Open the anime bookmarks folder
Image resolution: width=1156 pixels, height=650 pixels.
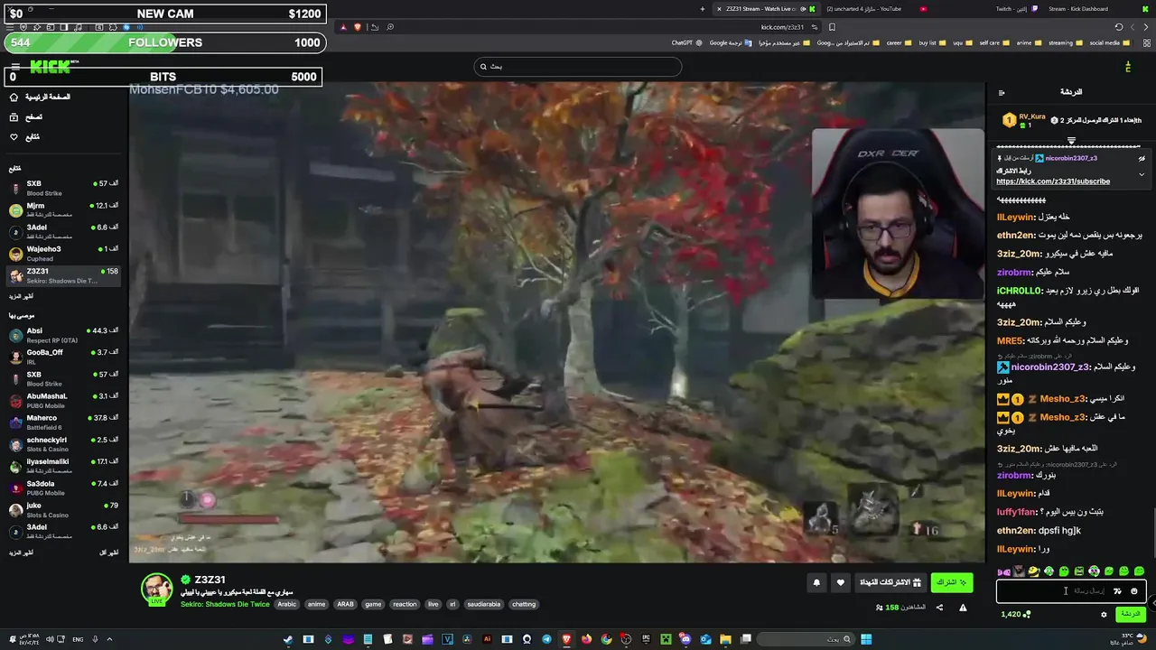coord(1029,42)
